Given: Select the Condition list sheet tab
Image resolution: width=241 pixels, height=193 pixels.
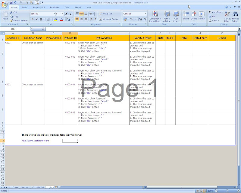Looking at the screenshot, I should [x=38, y=187].
